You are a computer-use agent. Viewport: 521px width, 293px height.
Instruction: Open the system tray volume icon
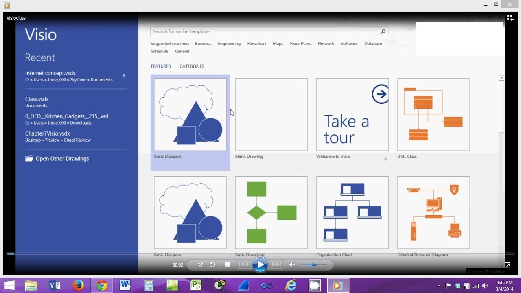pyautogui.click(x=485, y=285)
